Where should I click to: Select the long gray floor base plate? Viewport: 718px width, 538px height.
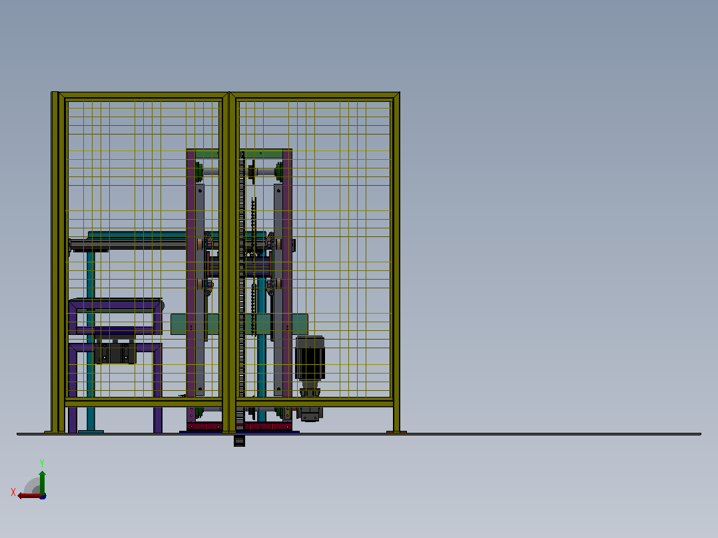point(359,434)
